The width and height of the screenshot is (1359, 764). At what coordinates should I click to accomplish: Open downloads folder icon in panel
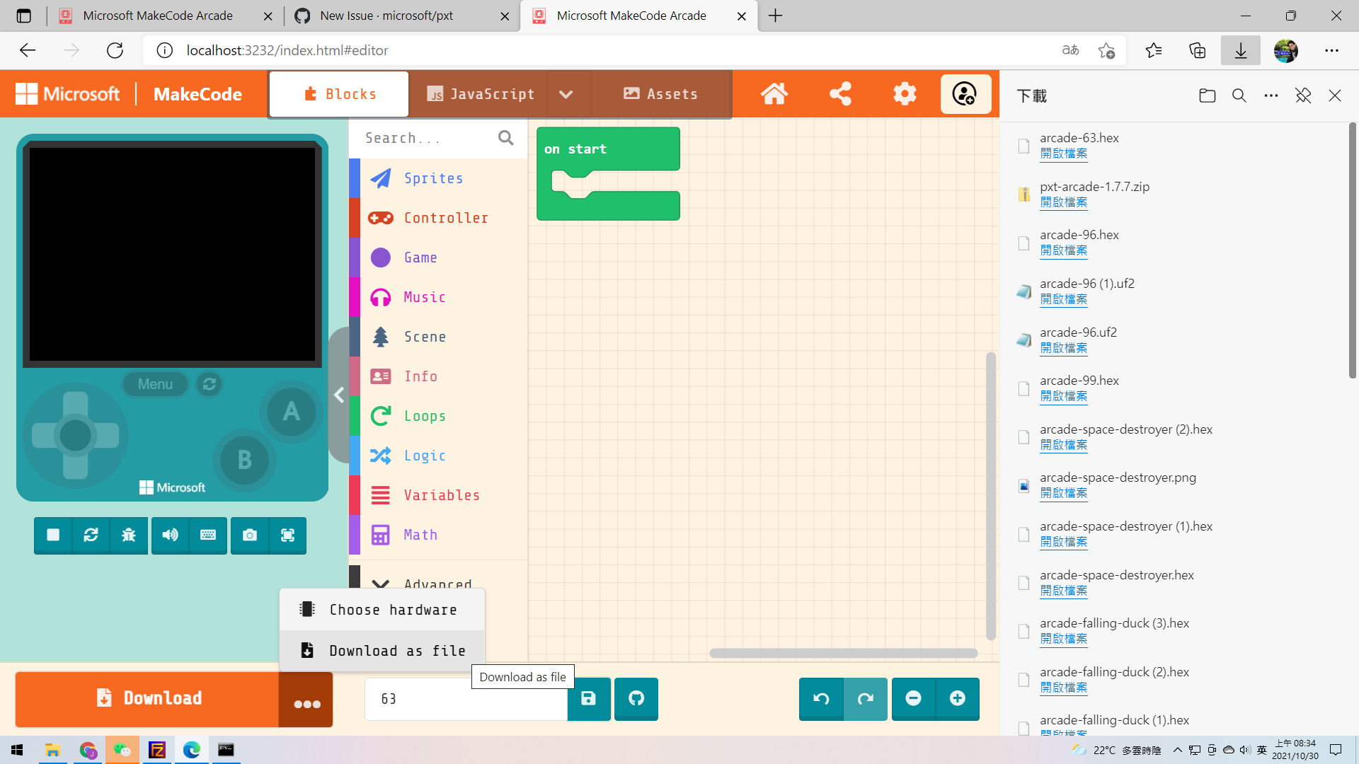(1208, 95)
